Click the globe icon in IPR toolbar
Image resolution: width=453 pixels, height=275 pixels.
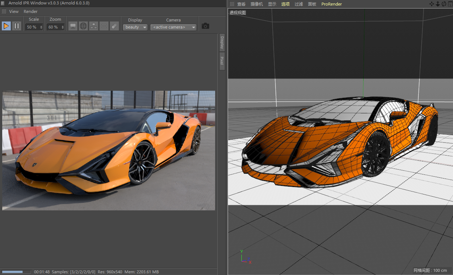pyautogui.click(x=83, y=26)
